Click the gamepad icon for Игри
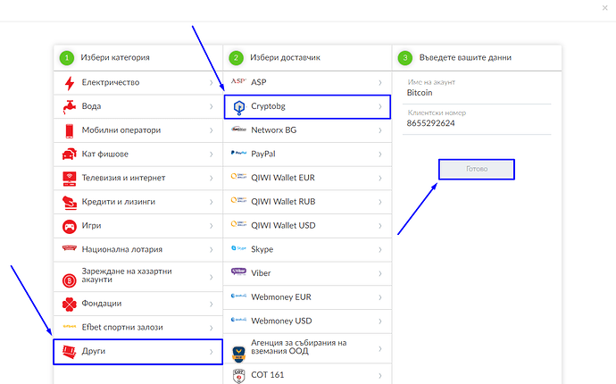This screenshot has width=616, height=384. 70,227
